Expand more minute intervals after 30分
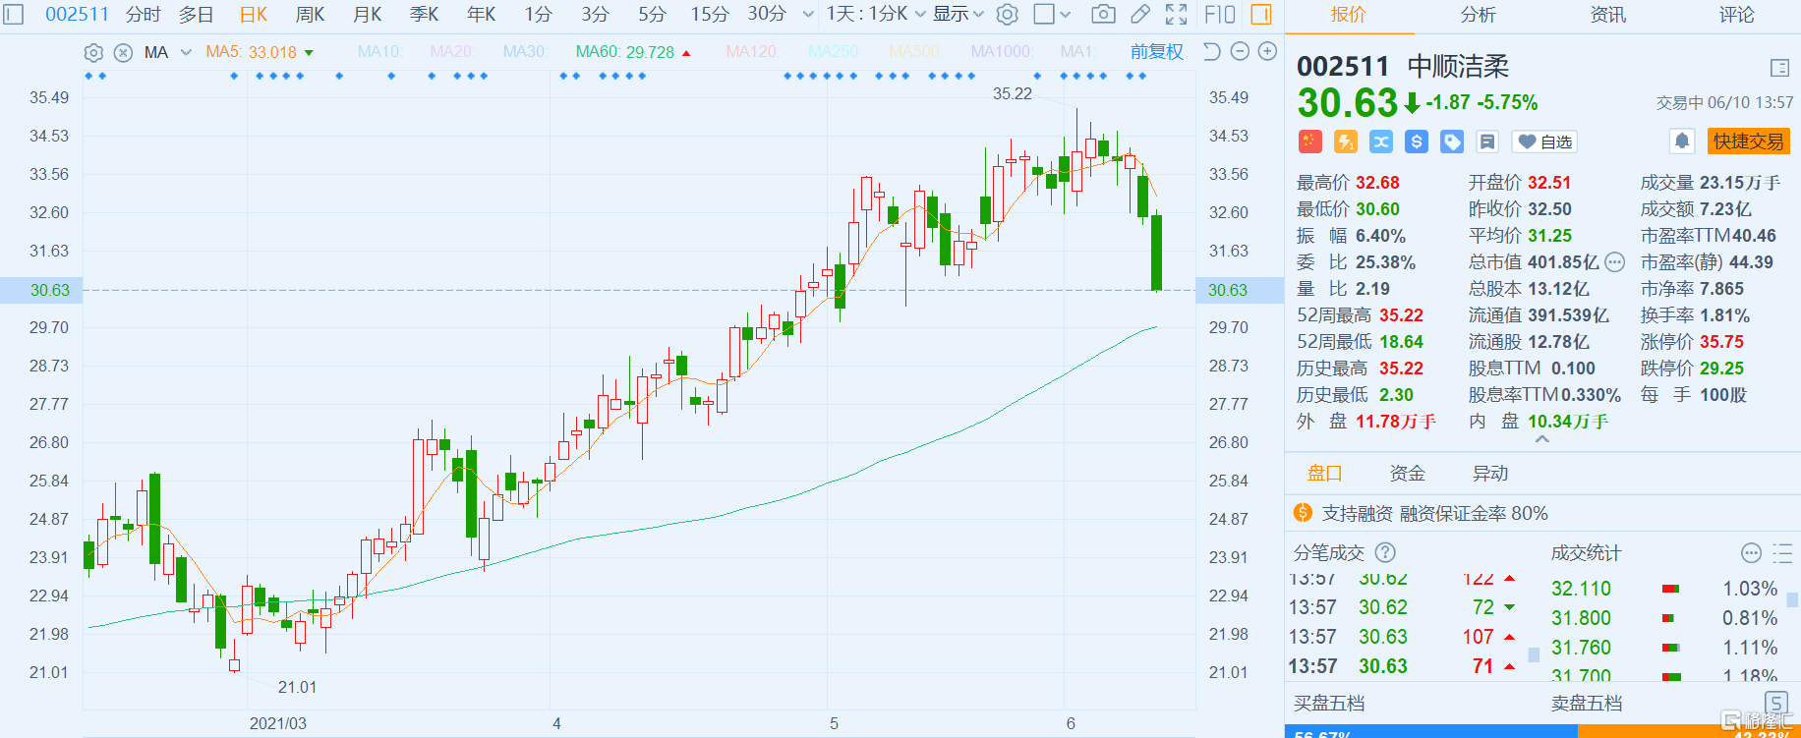The image size is (1801, 738). click(x=808, y=15)
